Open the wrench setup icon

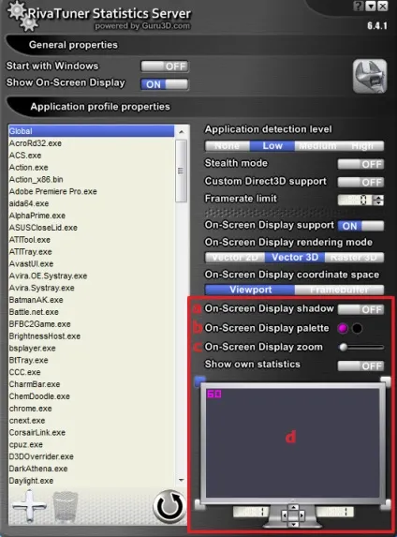tap(370, 76)
